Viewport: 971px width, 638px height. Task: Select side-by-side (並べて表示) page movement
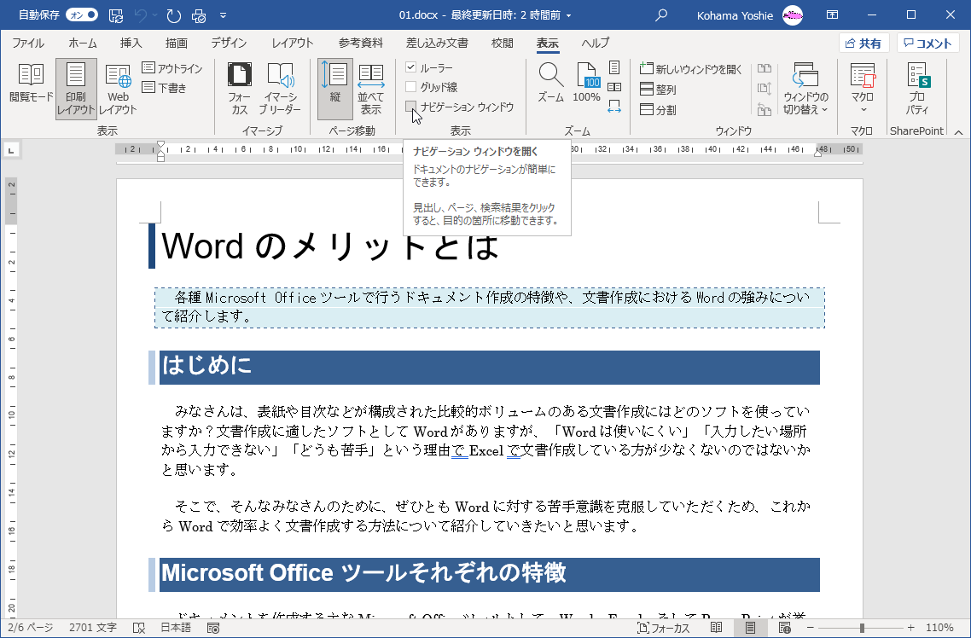click(x=371, y=89)
